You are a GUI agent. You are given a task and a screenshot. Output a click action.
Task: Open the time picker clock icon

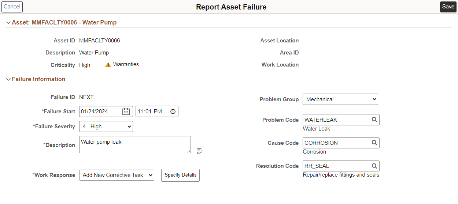(173, 112)
